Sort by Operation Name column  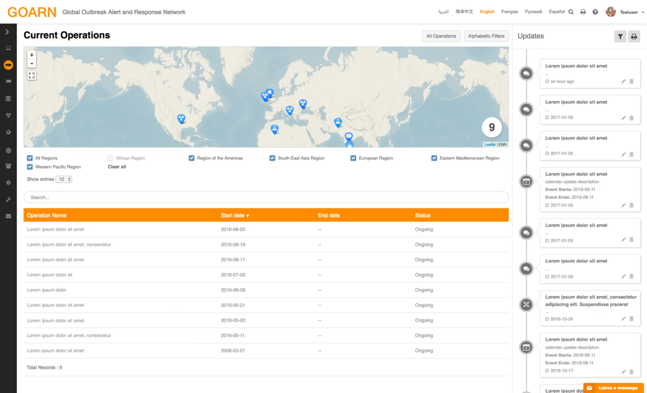click(47, 215)
